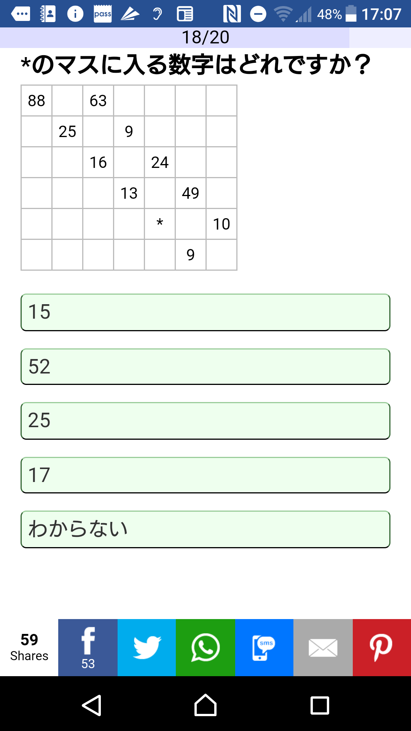Open the recent apps square button
Viewport: 411px width, 731px height.
click(x=320, y=705)
